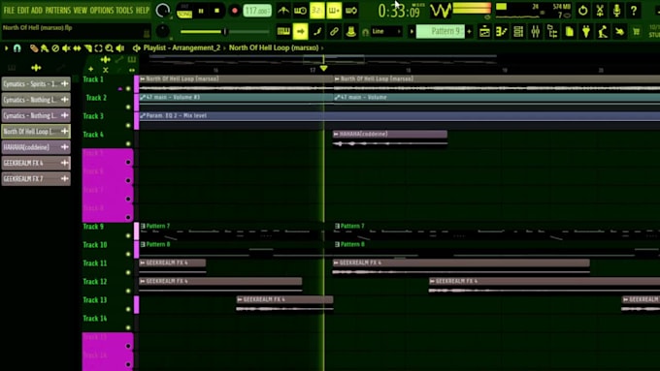This screenshot has height=371, width=660.
Task: Select the playlist Delete tool
Action: pyautogui.click(x=55, y=48)
